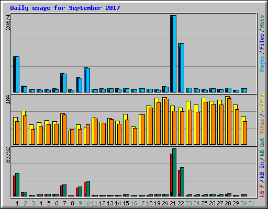Click day 1 on the x-axis
The height and width of the screenshot is (209, 268).
coord(17,203)
